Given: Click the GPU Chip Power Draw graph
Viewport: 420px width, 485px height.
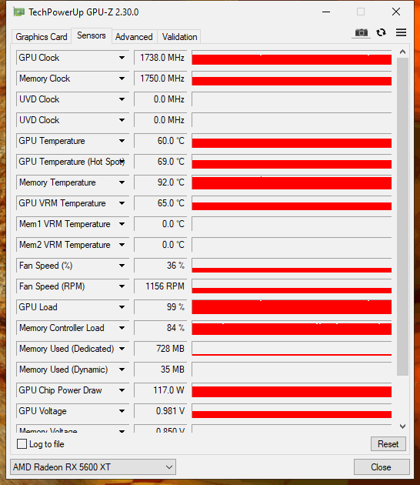Looking at the screenshot, I should pos(292,390).
